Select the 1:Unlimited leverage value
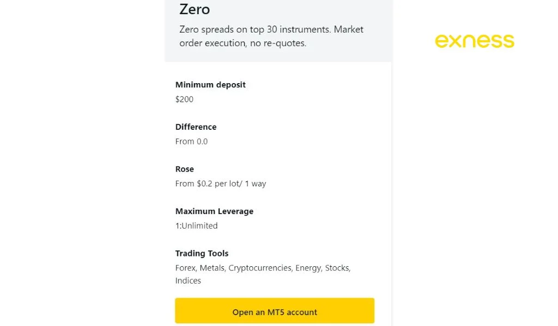 [x=196, y=225]
